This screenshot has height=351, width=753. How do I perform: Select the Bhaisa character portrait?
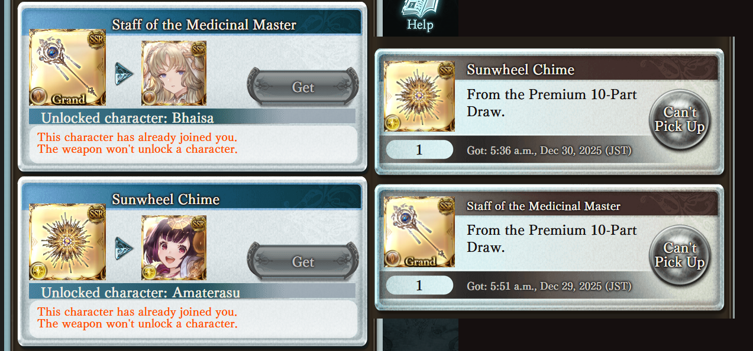(174, 73)
